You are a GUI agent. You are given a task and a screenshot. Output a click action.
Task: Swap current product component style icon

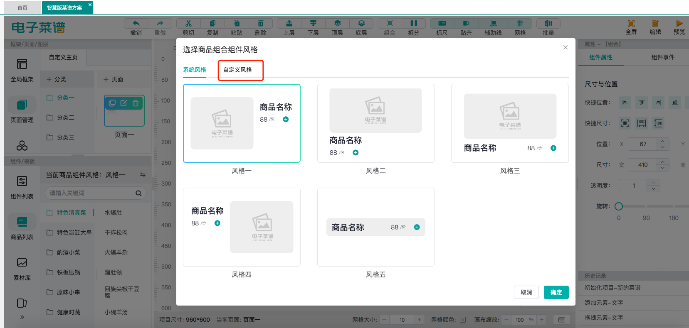click(143, 175)
